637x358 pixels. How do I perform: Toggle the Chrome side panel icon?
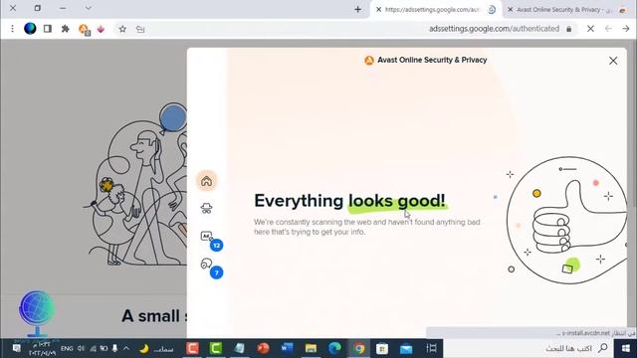48,29
